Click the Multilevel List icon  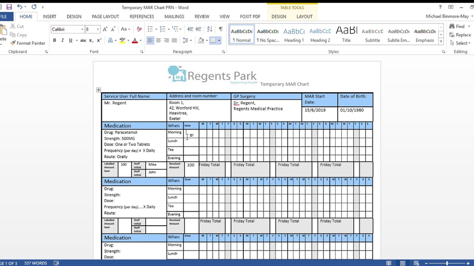click(175, 29)
